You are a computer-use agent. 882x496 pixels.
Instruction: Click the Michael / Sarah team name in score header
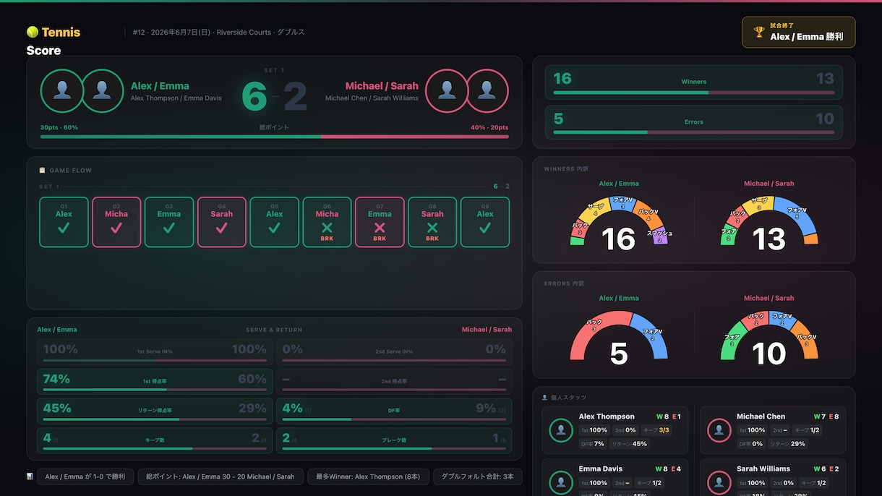tap(382, 85)
